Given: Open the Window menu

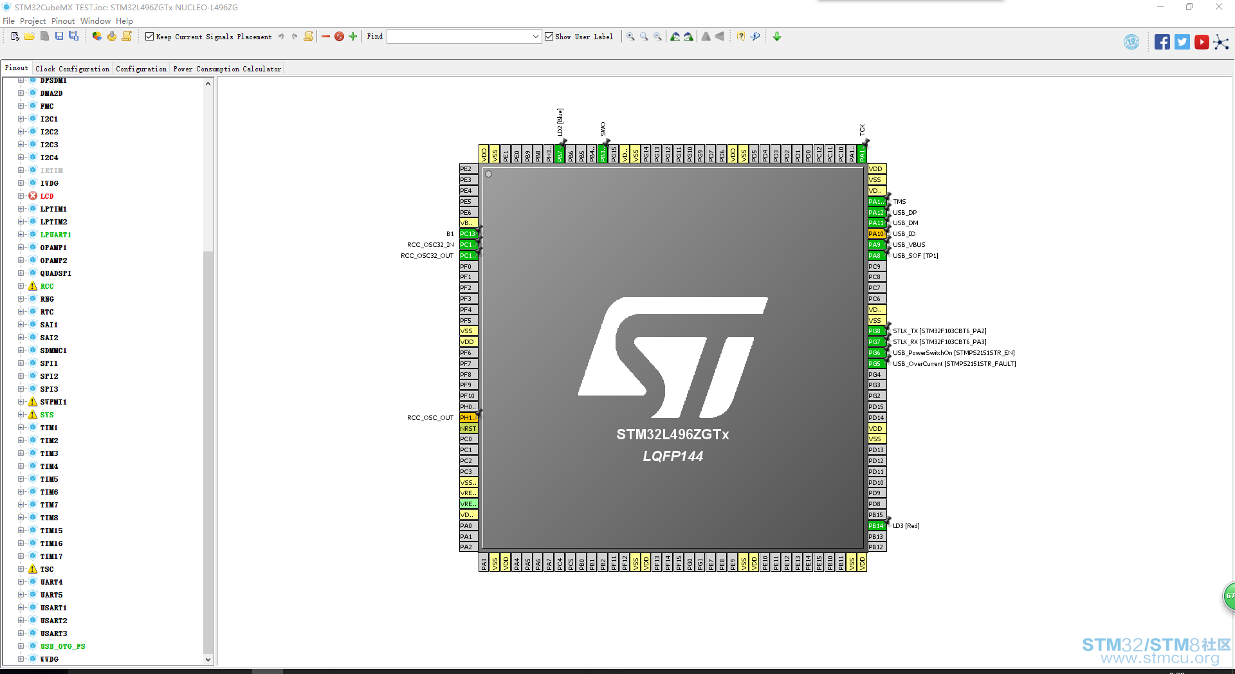Looking at the screenshot, I should point(95,21).
